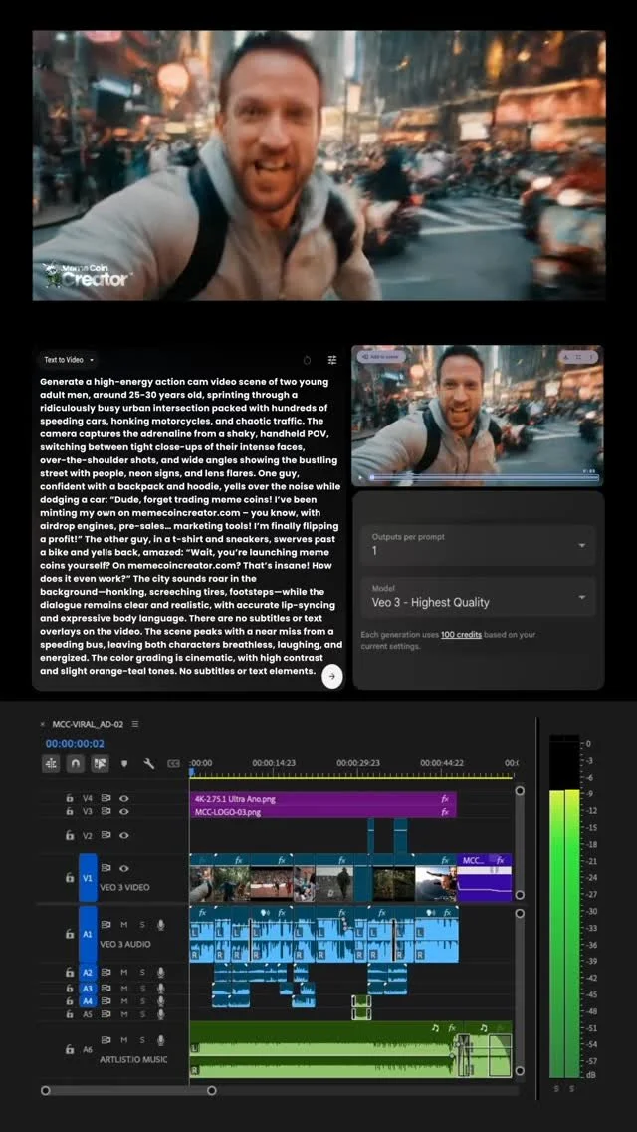Open the 100 credits link
The width and height of the screenshot is (637, 1132).
coord(460,635)
